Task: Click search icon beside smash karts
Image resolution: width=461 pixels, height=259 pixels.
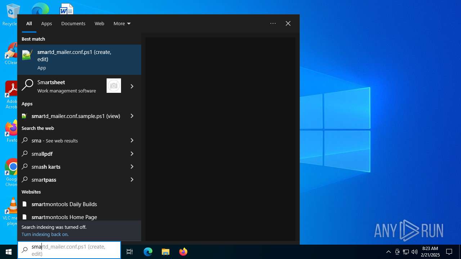Action: (x=24, y=167)
